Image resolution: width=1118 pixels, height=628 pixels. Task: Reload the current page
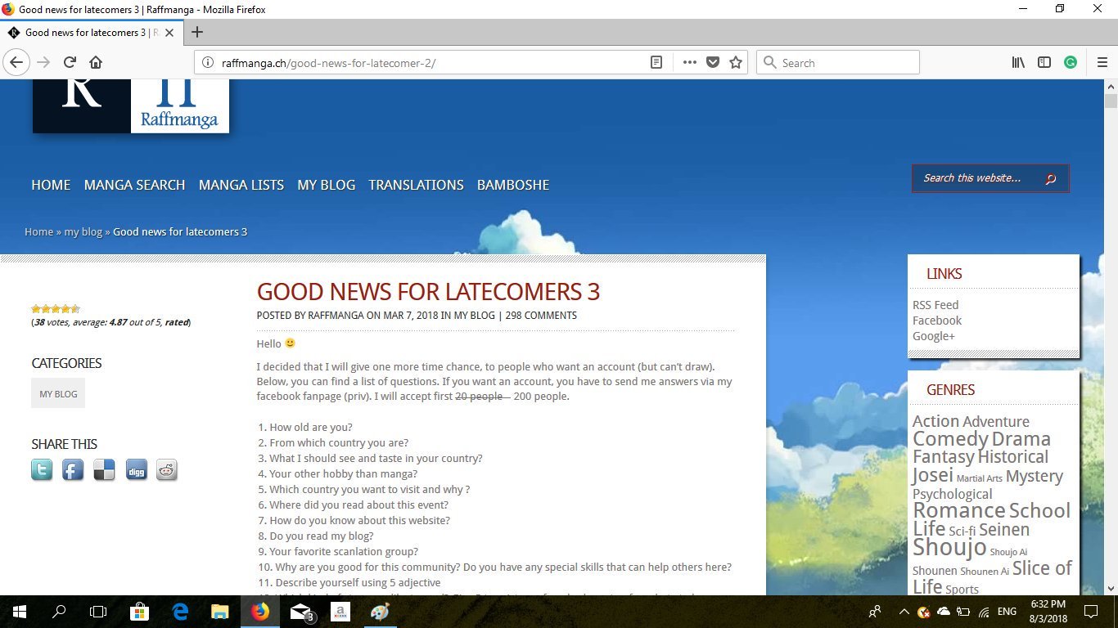coord(70,63)
